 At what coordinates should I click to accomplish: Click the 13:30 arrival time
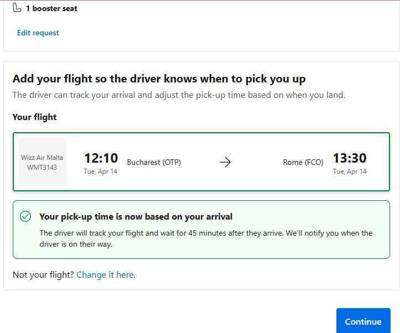pos(350,158)
